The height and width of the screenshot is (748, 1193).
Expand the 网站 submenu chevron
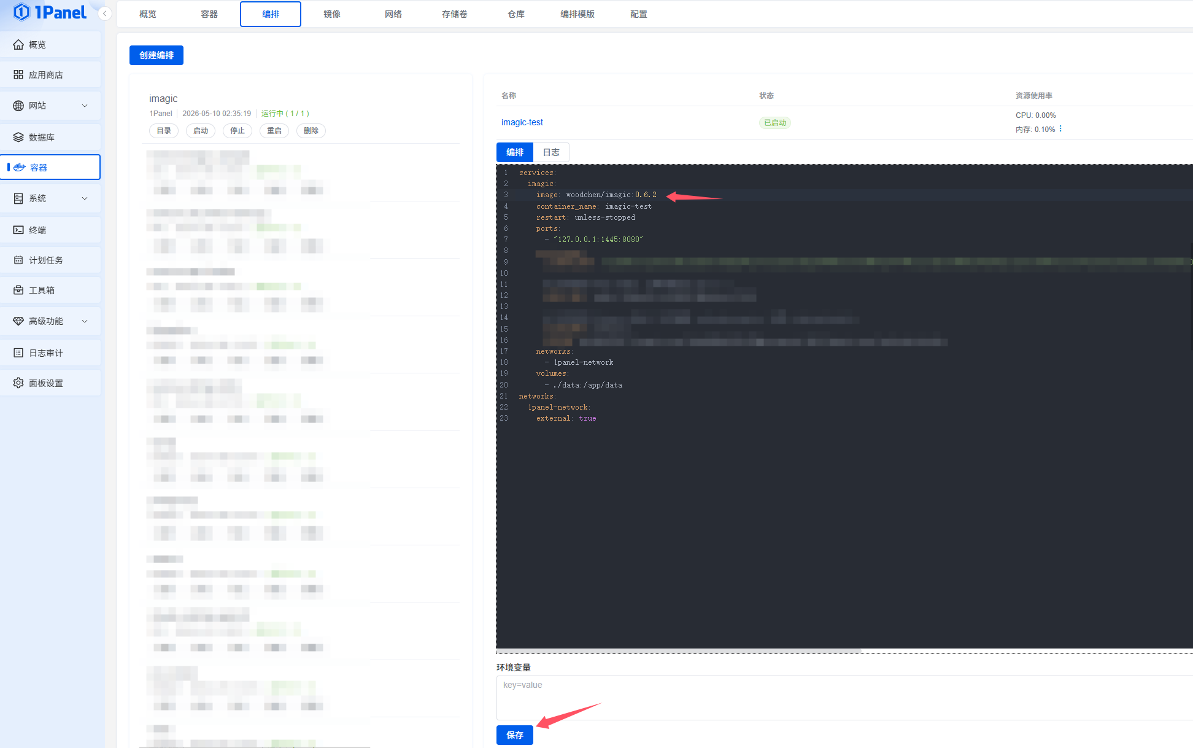85,106
